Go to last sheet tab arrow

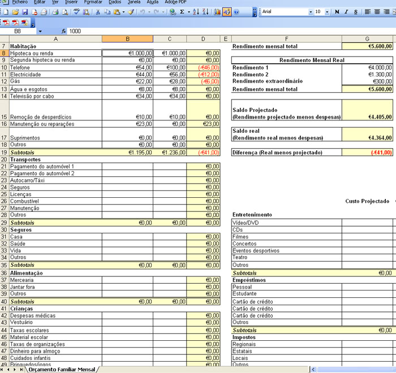(x=21, y=370)
